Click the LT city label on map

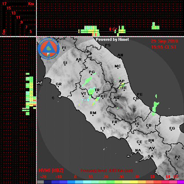pos(103,128)
